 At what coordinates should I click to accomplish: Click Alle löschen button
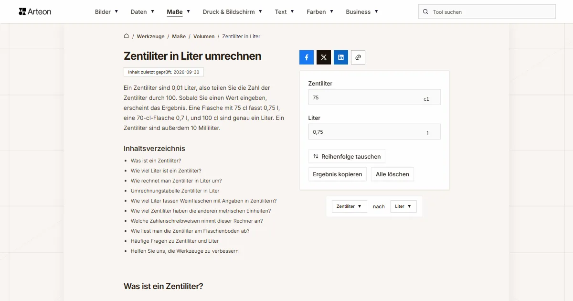pos(393,174)
